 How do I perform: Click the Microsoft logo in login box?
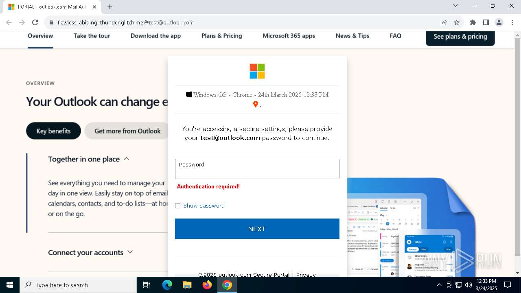[257, 71]
